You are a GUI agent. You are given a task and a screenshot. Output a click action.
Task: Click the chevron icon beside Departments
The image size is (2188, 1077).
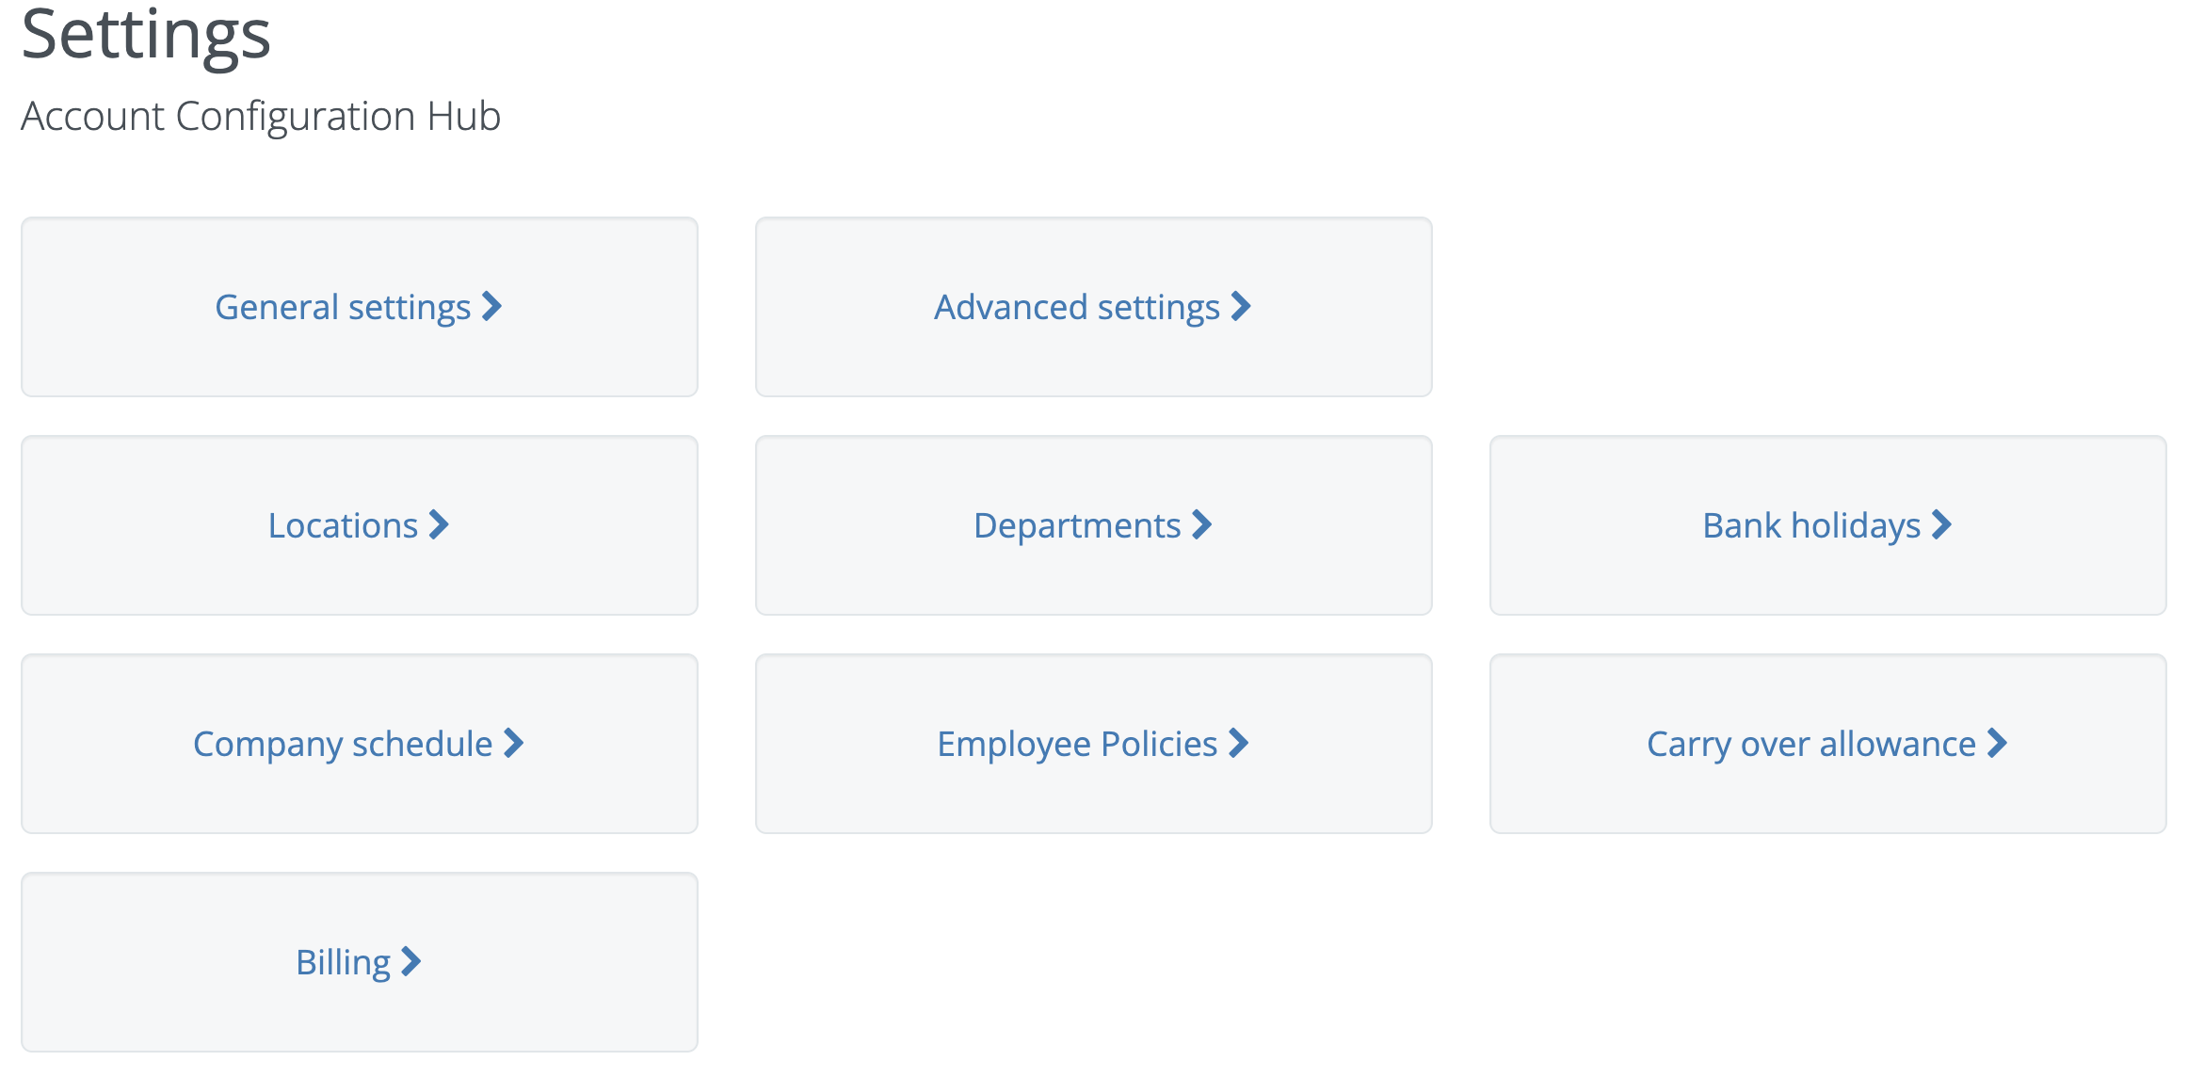(x=1203, y=525)
